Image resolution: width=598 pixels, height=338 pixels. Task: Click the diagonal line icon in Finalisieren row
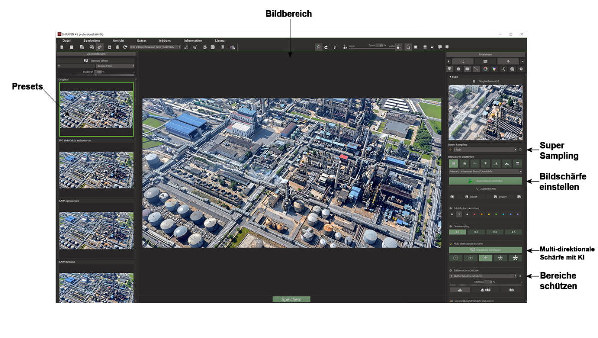pyautogui.click(x=476, y=69)
